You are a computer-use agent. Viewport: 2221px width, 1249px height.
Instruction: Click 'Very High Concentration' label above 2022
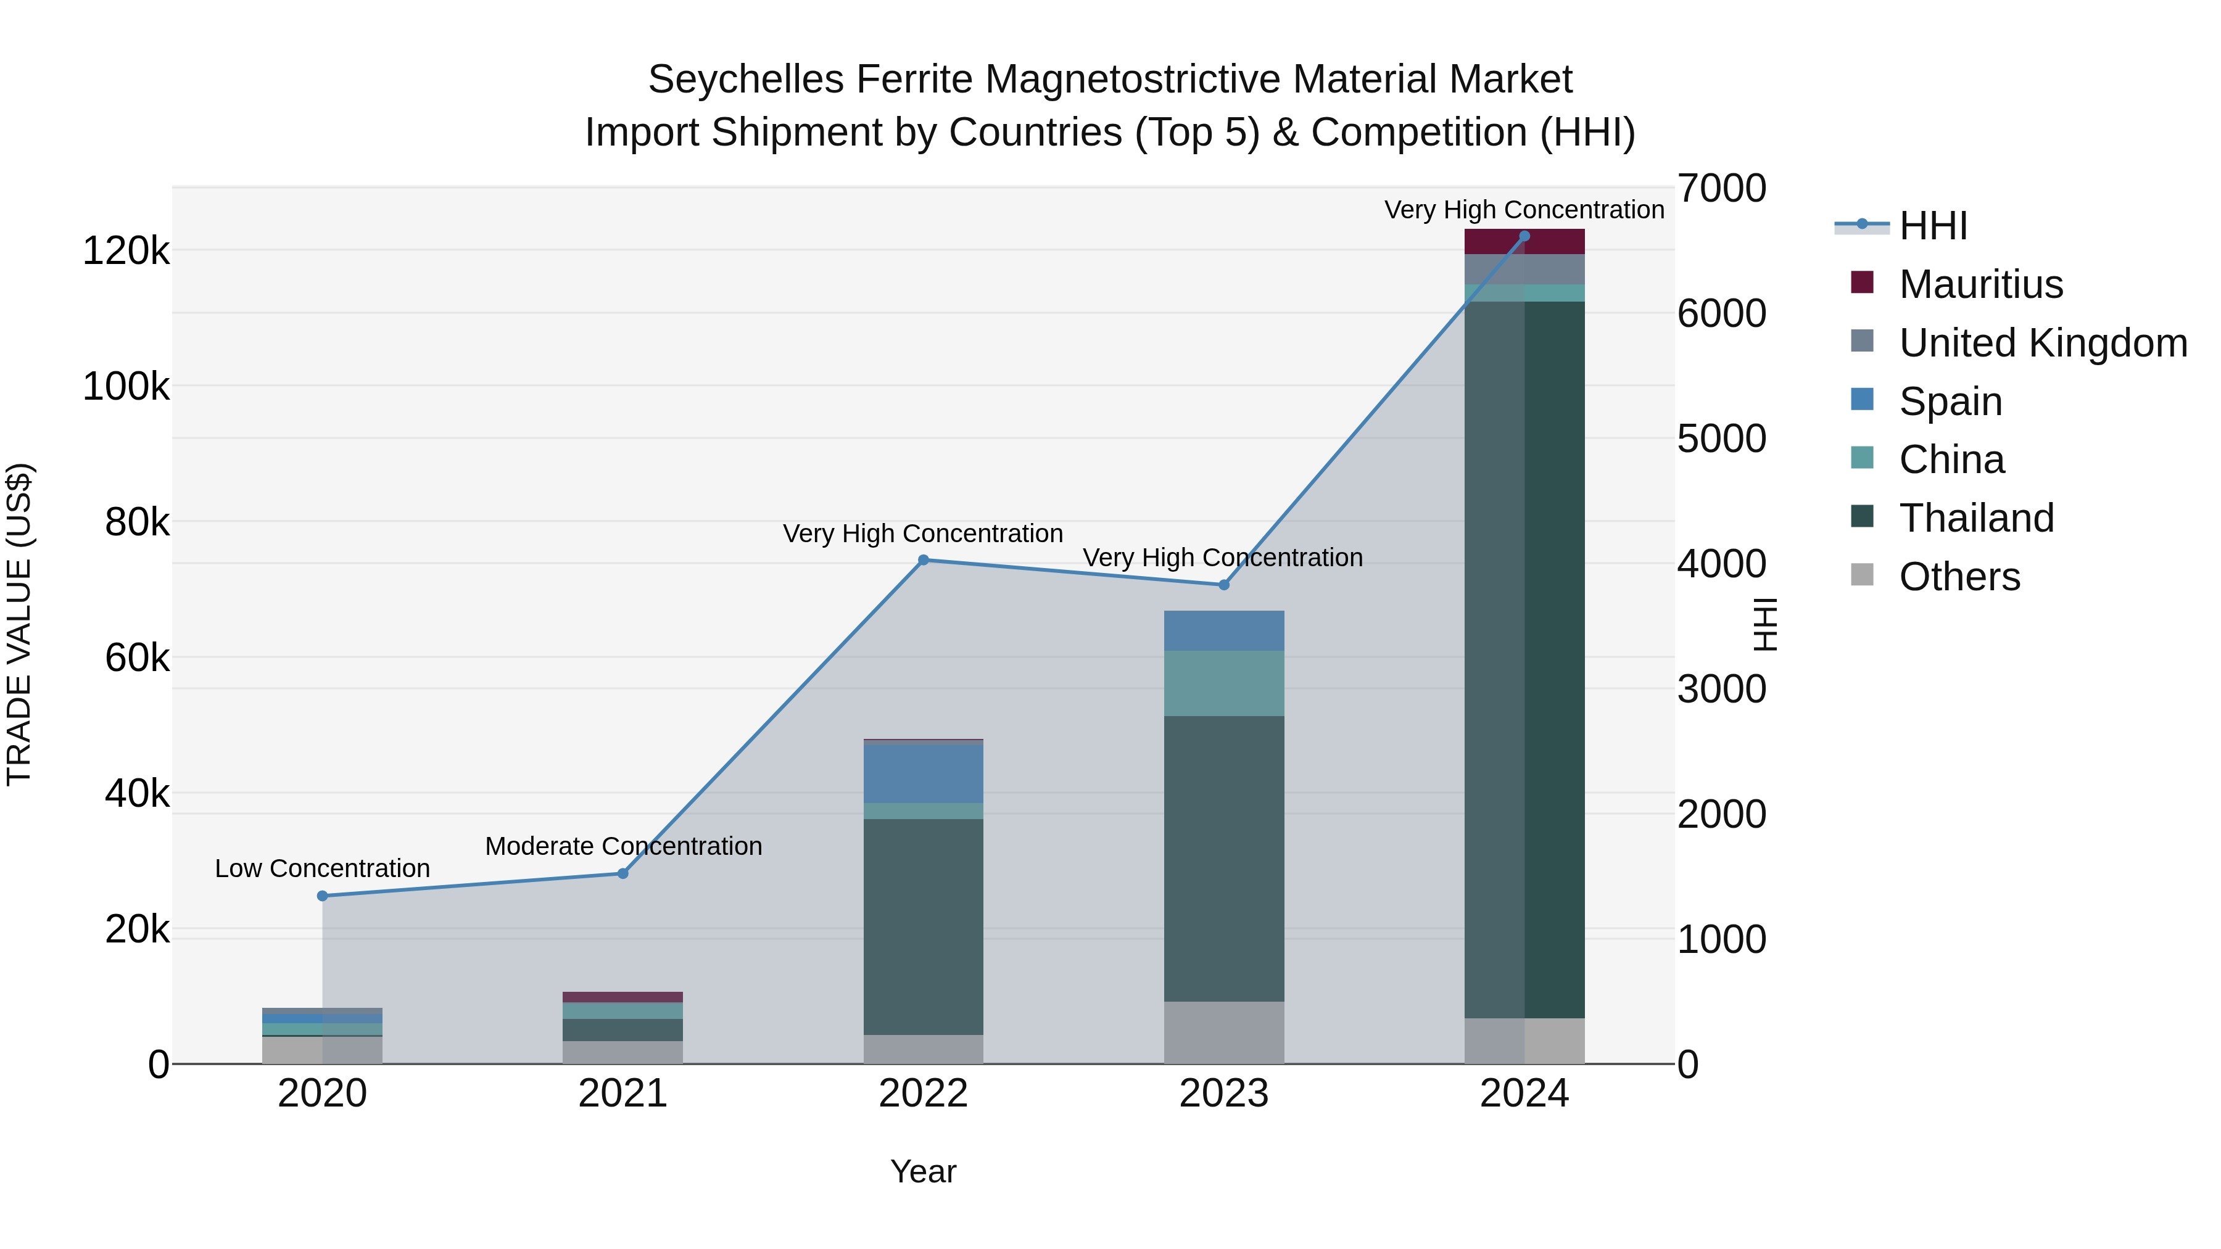(924, 534)
